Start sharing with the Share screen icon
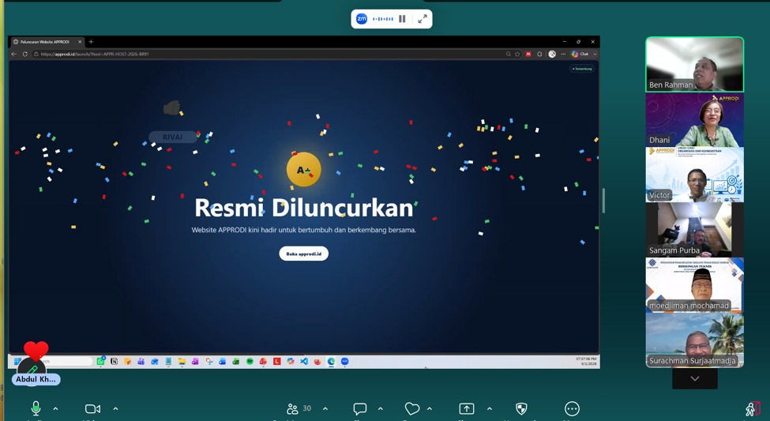 pyautogui.click(x=467, y=408)
